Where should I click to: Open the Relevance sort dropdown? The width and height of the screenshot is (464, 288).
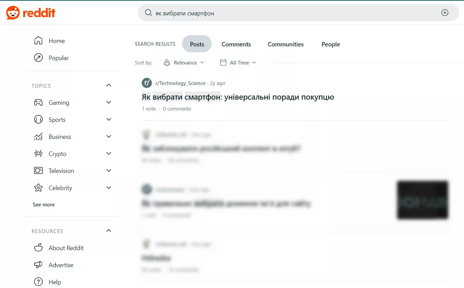click(x=184, y=62)
